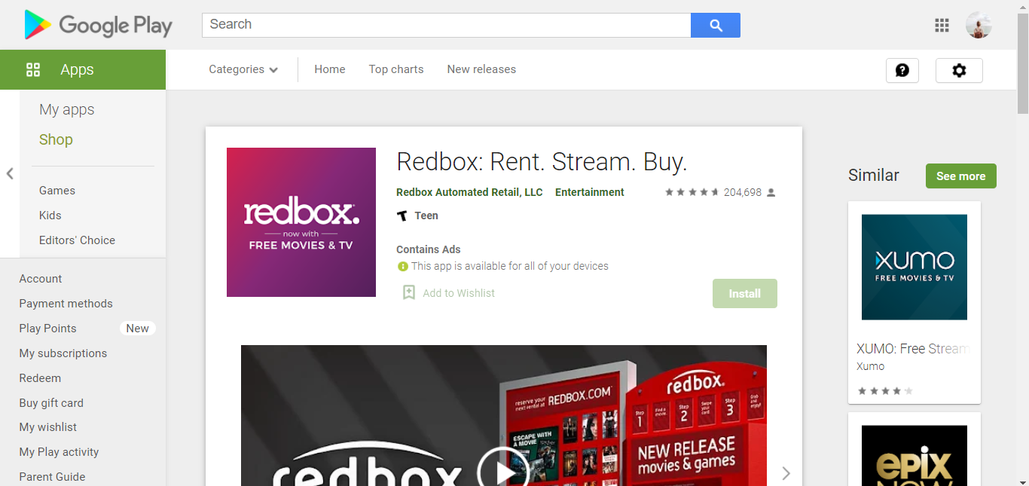Open Kids category in sidebar
Viewport: 1029px width, 486px height.
pos(50,215)
